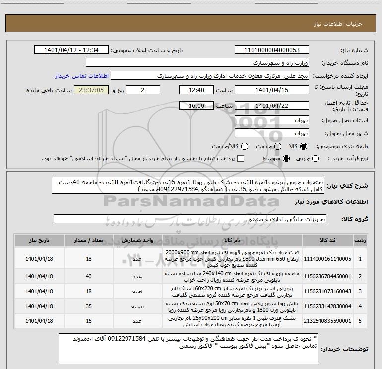Click the delivery province field تهران
Image resolution: width=382 pixels, height=369 pixels.
pyautogui.click(x=272, y=120)
